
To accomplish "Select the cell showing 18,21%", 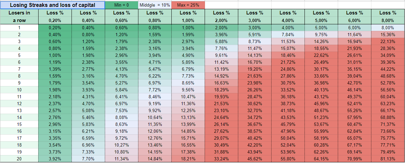I will [188, 159].
